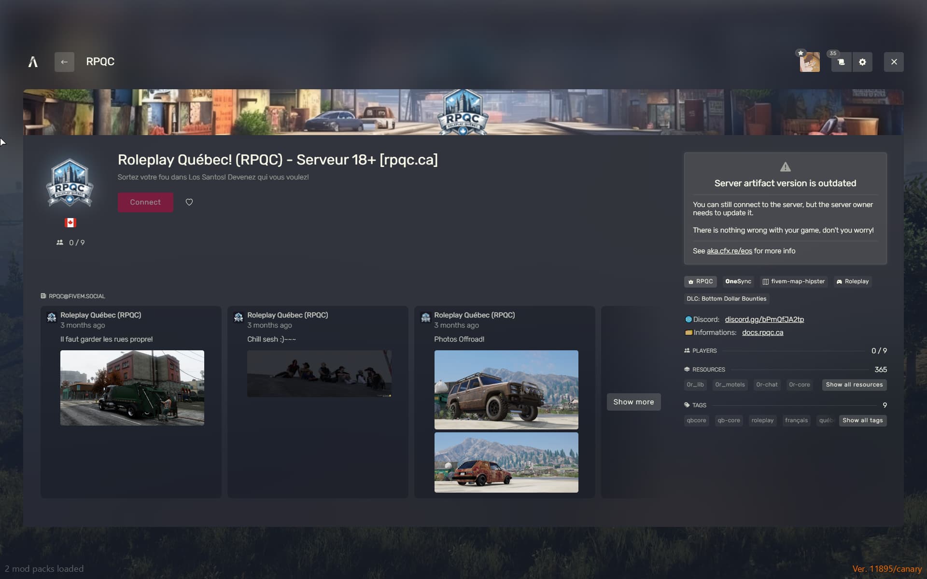927x579 pixels.
Task: Click Show more in the social feed
Action: [x=633, y=401]
